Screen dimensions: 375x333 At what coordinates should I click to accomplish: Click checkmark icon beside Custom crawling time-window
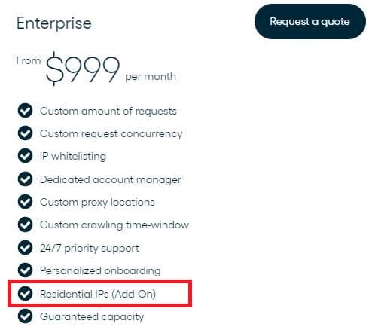(25, 225)
